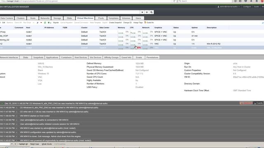This screenshot has height=148, width=264.
Task: Clear the search bar with the X icon
Action: click(x=142, y=12)
